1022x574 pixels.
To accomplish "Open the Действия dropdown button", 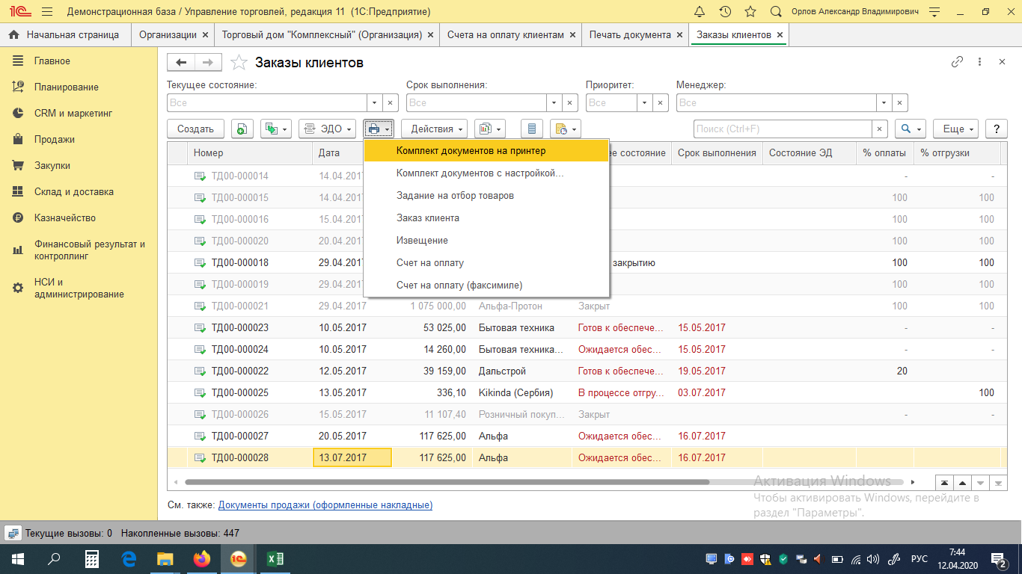I will [x=434, y=129].
